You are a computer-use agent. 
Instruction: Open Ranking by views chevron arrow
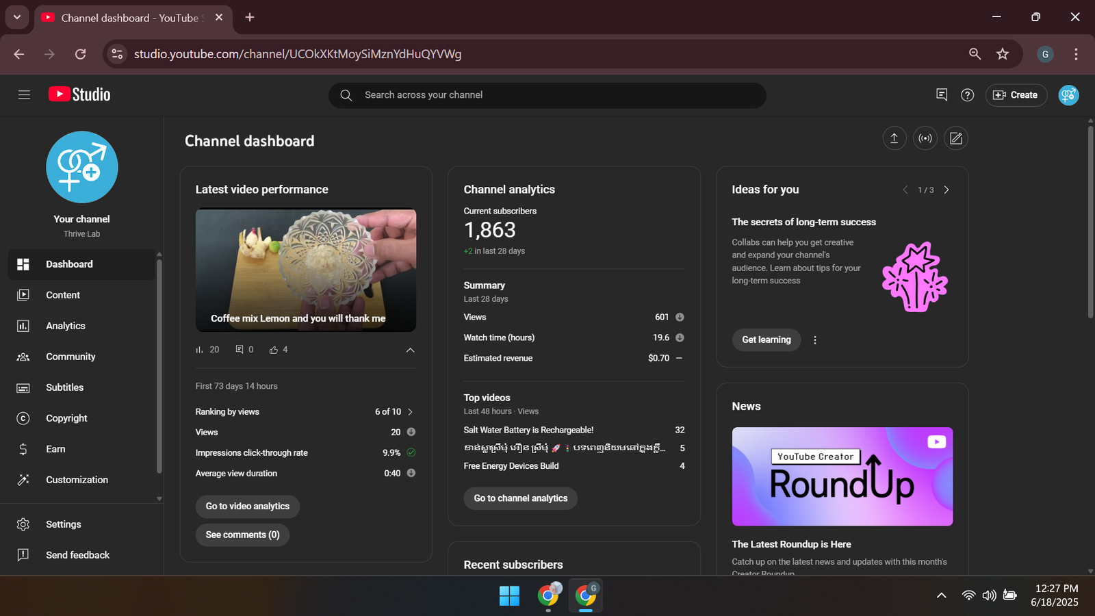(x=411, y=412)
